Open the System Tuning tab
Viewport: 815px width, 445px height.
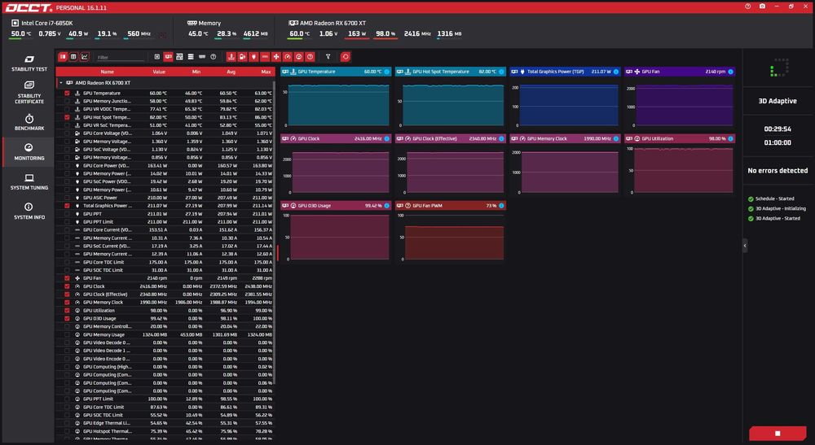tap(29, 181)
